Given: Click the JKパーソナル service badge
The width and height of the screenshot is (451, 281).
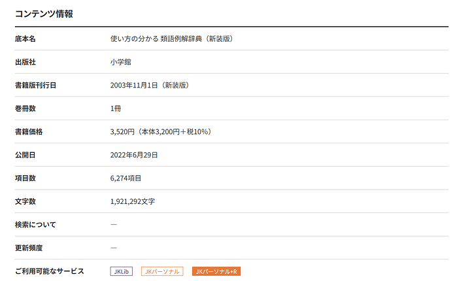Looking at the screenshot, I should tap(162, 271).
